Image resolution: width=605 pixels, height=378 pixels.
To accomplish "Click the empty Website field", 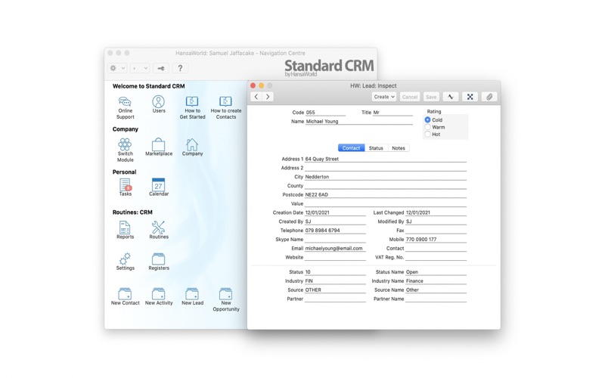I will [x=335, y=257].
